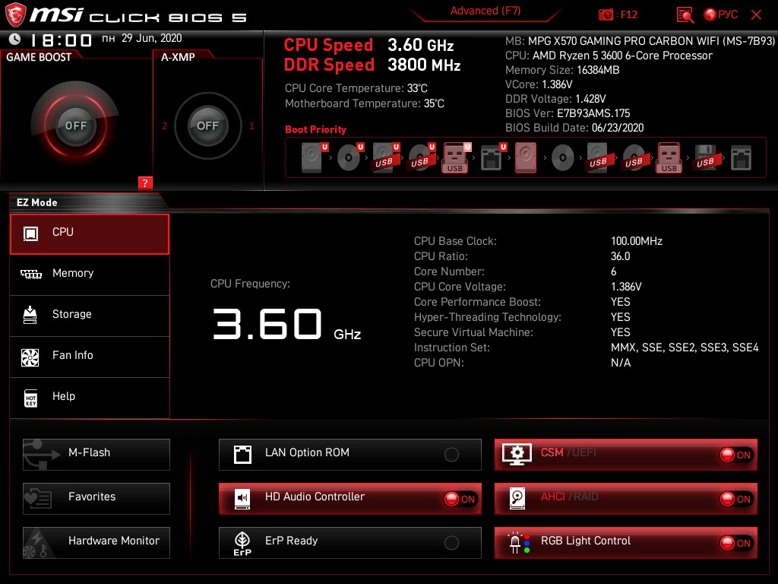This screenshot has width=778, height=584.
Task: Select the UEFI USB hard disk boot device
Action: click(386, 158)
